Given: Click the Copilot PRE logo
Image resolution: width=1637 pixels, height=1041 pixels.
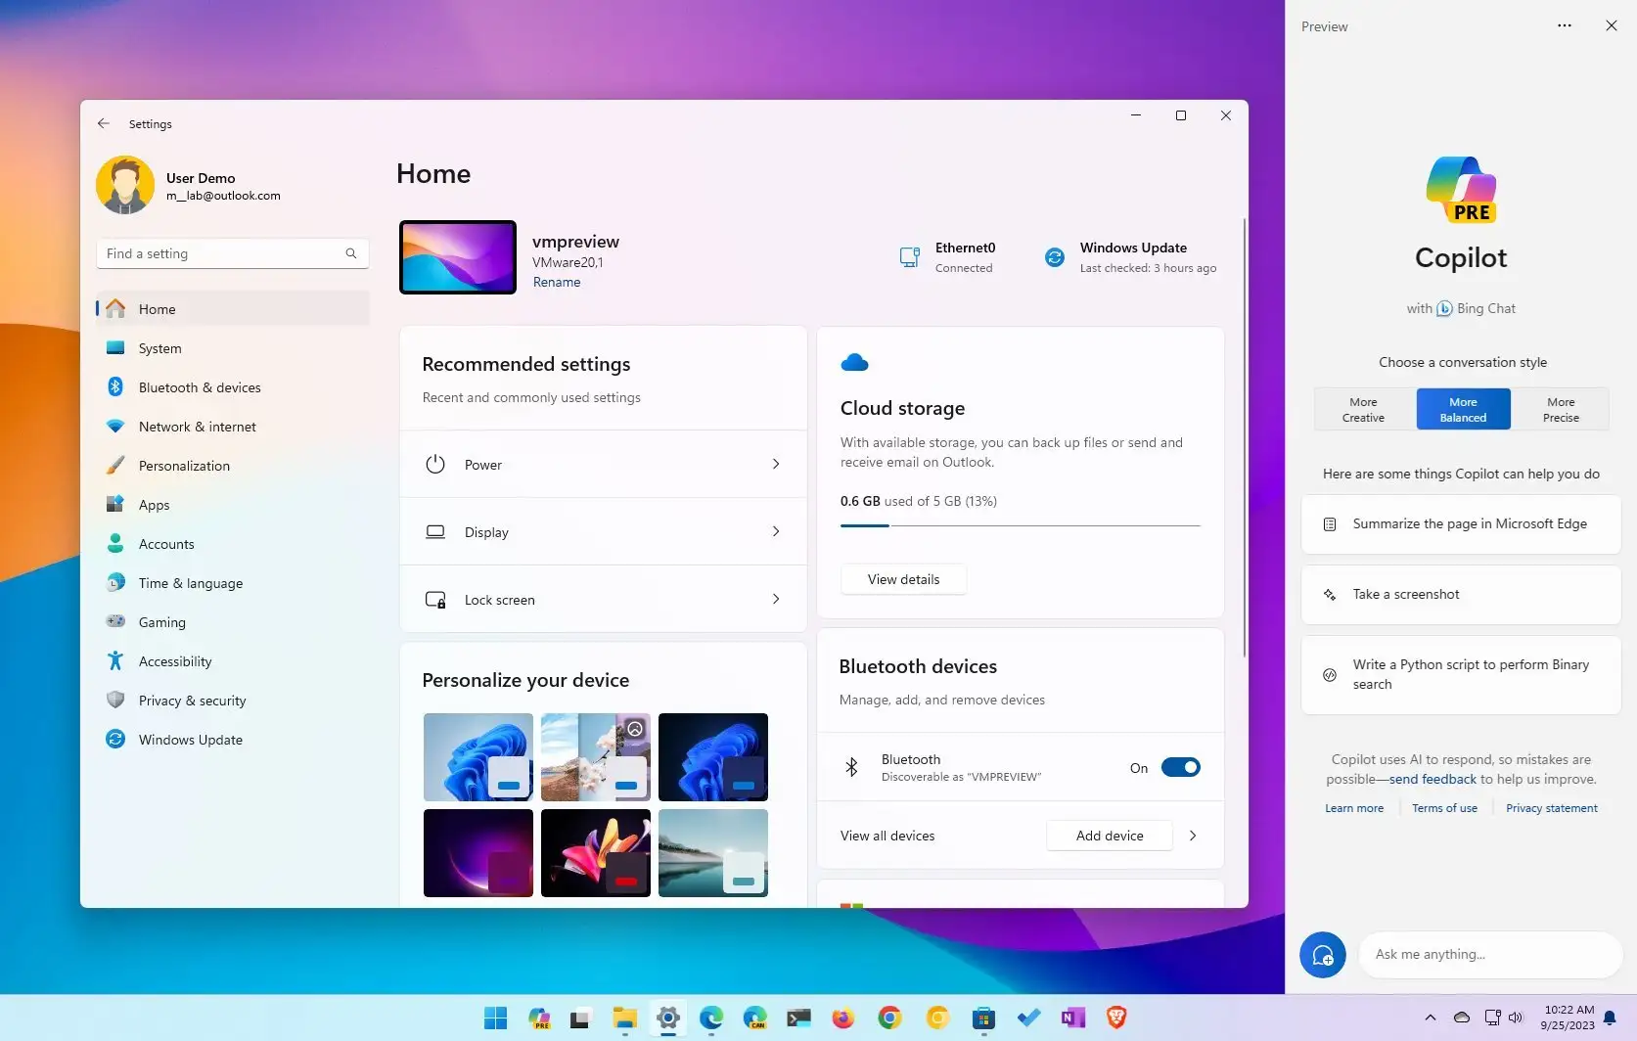Looking at the screenshot, I should 1461,190.
